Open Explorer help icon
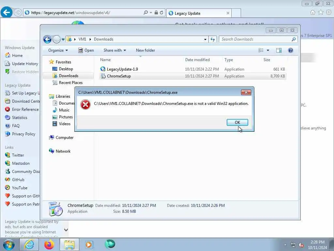 (290, 50)
